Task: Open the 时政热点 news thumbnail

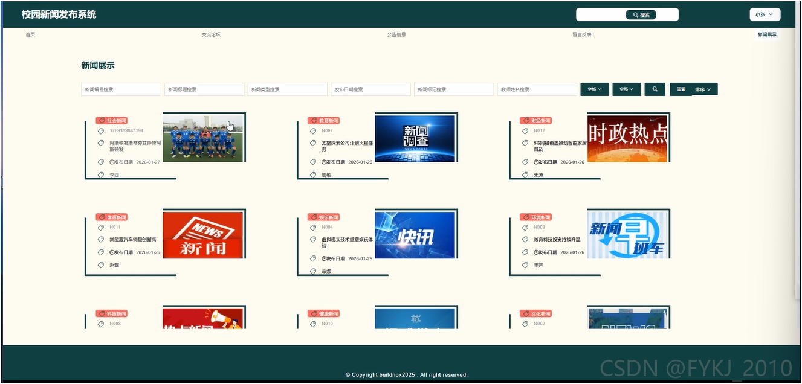Action: pos(627,138)
